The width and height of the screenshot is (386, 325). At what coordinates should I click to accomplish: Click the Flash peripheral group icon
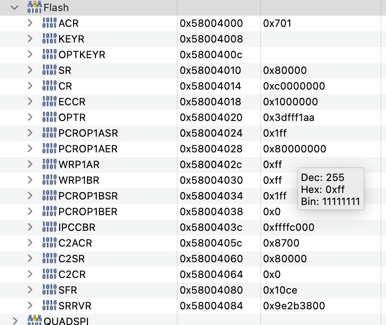(34, 7)
